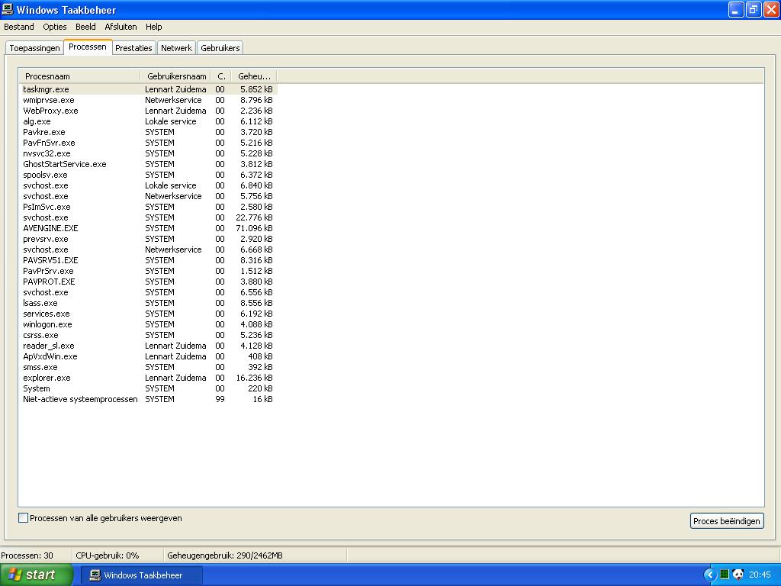Click the taskbar clock showing 20:45
781x586 pixels.
pyautogui.click(x=760, y=575)
